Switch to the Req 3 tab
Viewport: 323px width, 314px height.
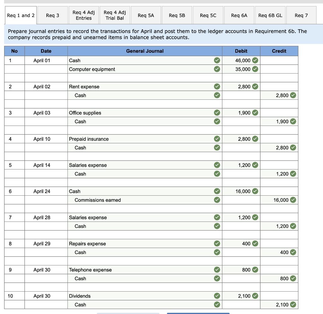click(x=53, y=15)
